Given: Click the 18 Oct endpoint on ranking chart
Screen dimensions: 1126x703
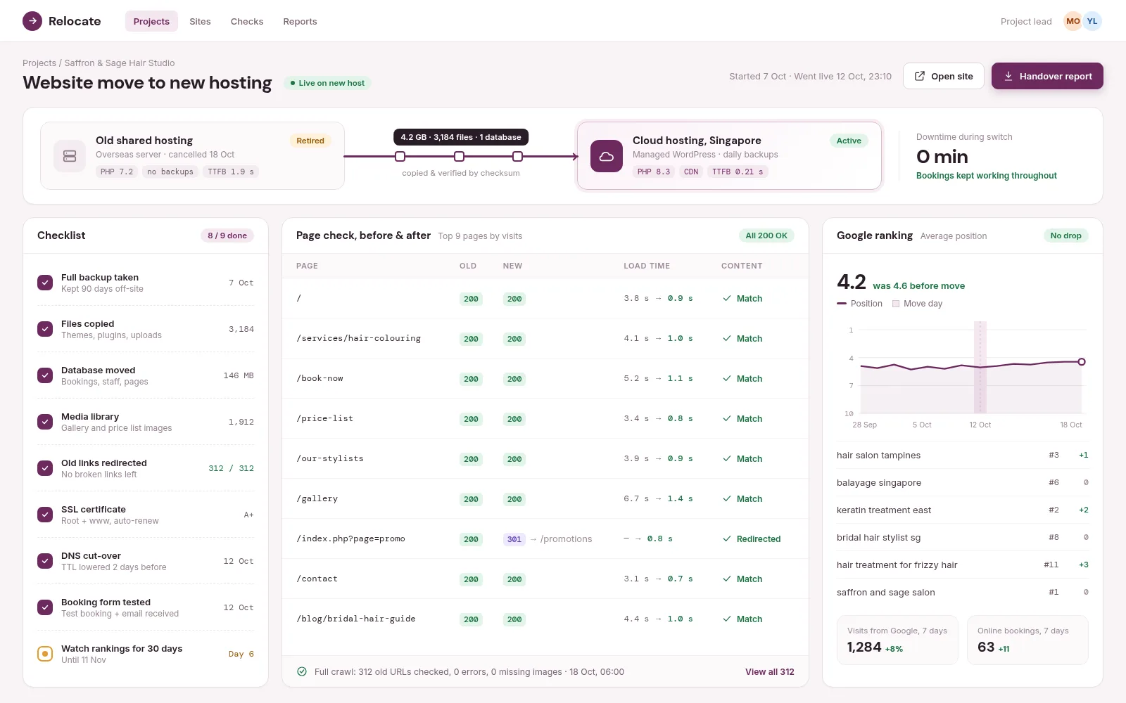Looking at the screenshot, I should (1082, 361).
